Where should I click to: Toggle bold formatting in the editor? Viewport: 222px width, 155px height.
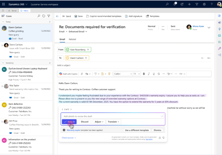pyautogui.click(x=144, y=74)
